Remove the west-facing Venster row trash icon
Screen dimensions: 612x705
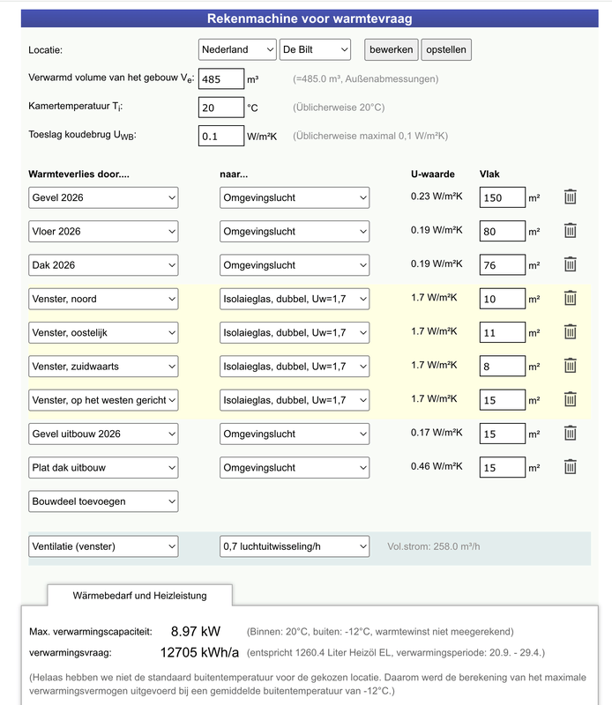[571, 399]
